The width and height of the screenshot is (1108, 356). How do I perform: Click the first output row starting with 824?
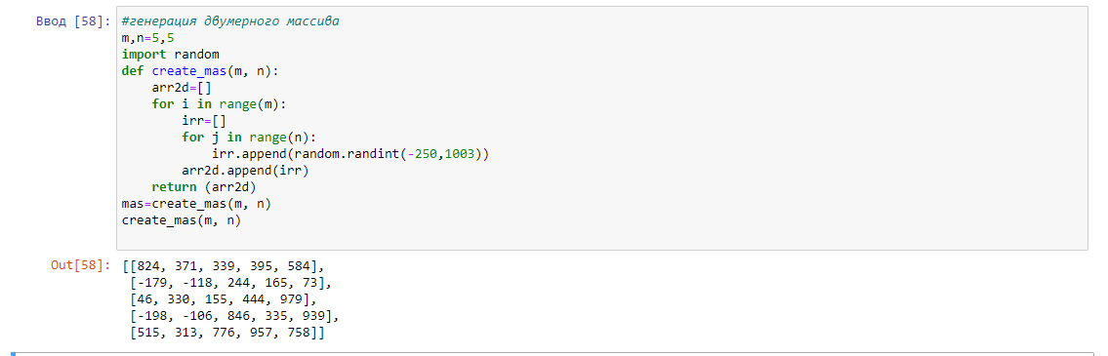pos(223,266)
